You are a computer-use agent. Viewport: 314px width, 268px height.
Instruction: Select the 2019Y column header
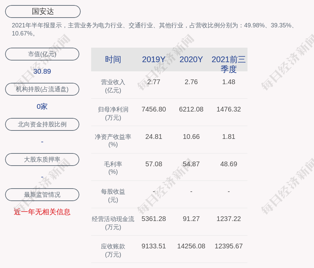[154, 59]
